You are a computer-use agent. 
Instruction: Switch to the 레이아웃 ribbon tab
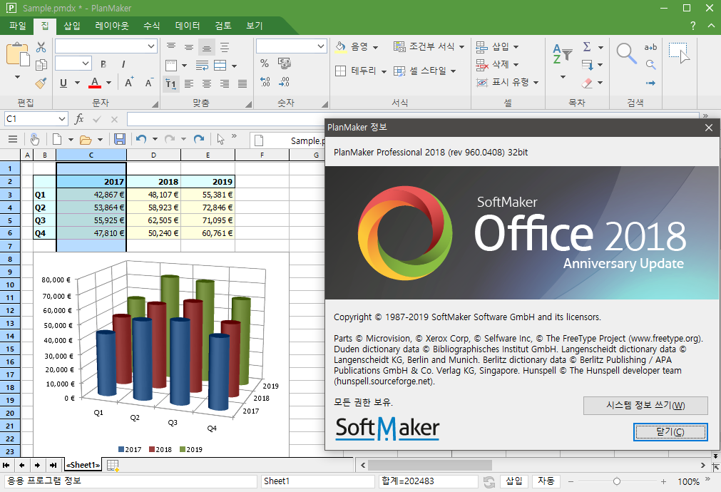[x=112, y=26]
